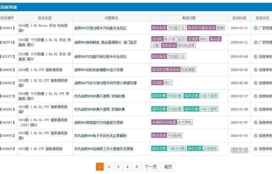Click 投诉车型 column header
This screenshot has height=174, width=272.
pyautogui.click(x=45, y=18)
